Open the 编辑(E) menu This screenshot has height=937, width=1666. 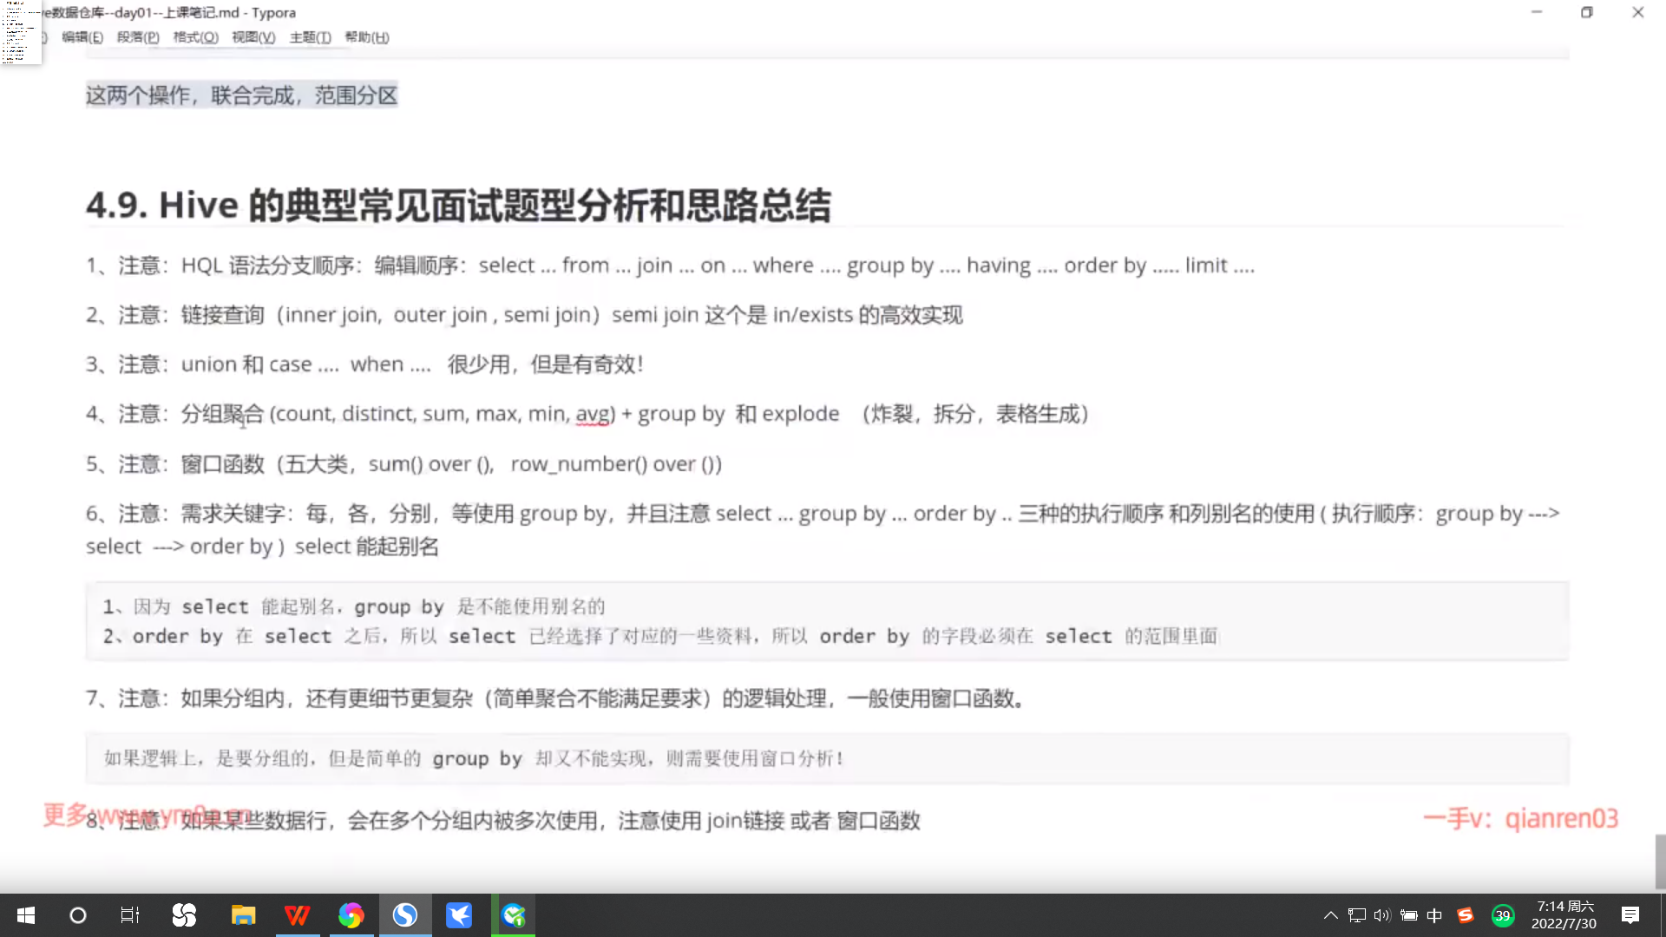tap(82, 37)
